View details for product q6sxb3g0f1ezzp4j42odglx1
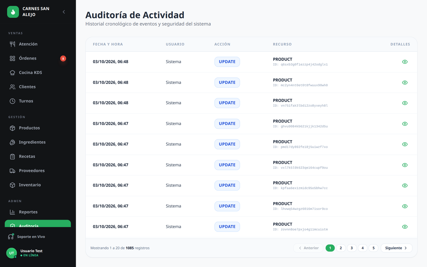This screenshot has width=427, height=267. pyautogui.click(x=405, y=62)
